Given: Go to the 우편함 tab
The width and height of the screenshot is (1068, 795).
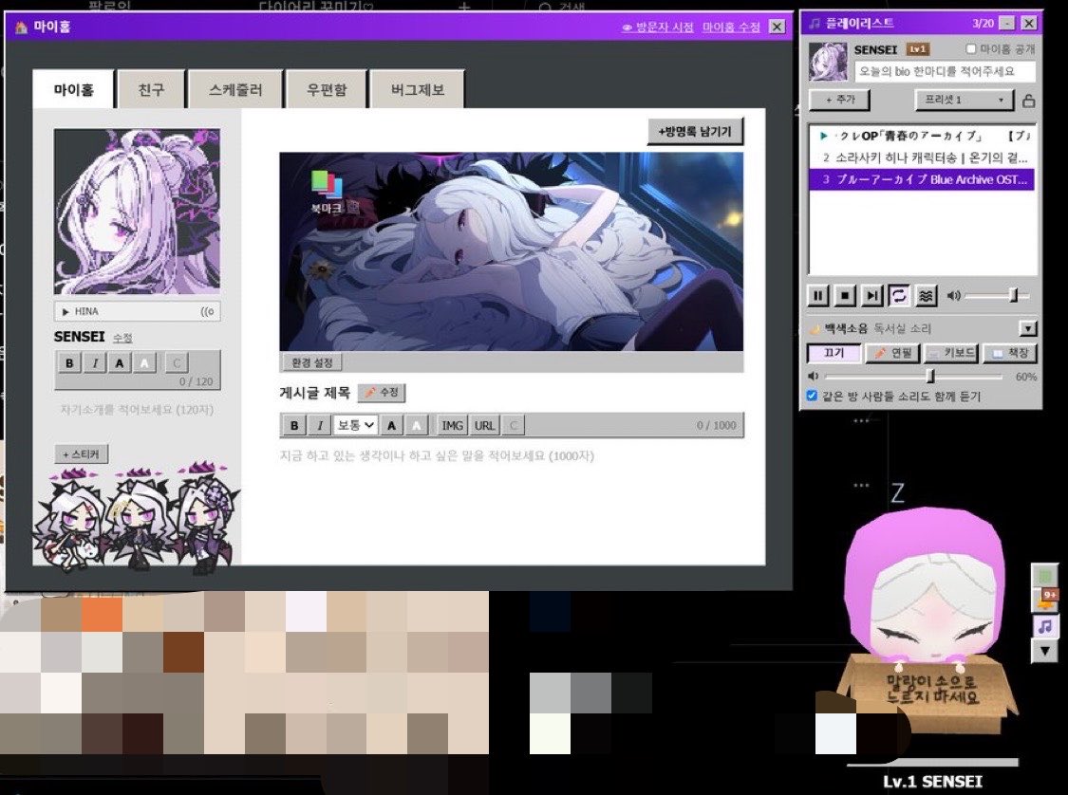Looking at the screenshot, I should pos(327,89).
